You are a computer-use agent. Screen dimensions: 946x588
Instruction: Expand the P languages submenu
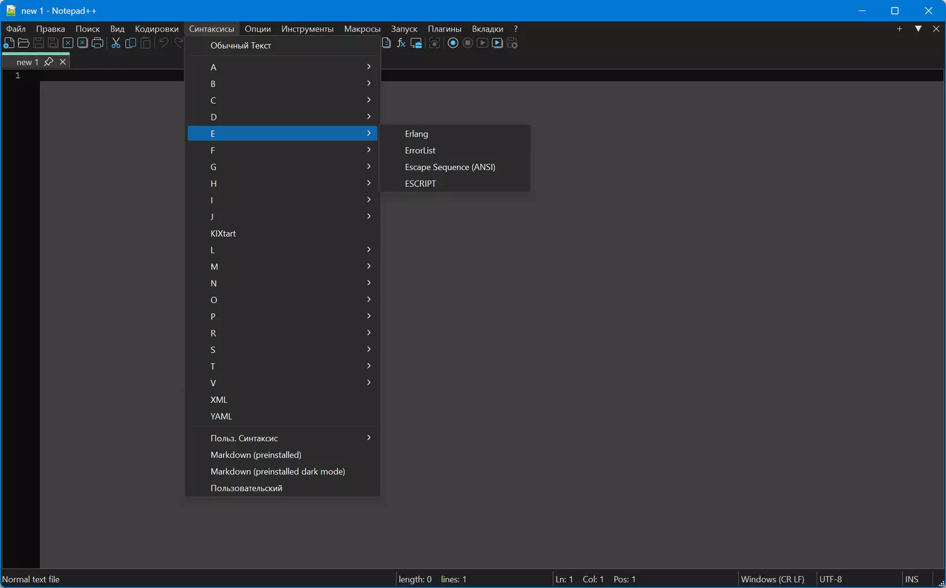[283, 316]
